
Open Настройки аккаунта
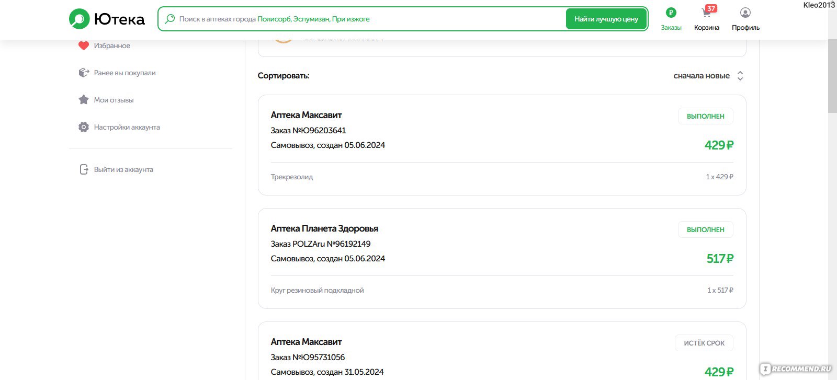click(127, 127)
